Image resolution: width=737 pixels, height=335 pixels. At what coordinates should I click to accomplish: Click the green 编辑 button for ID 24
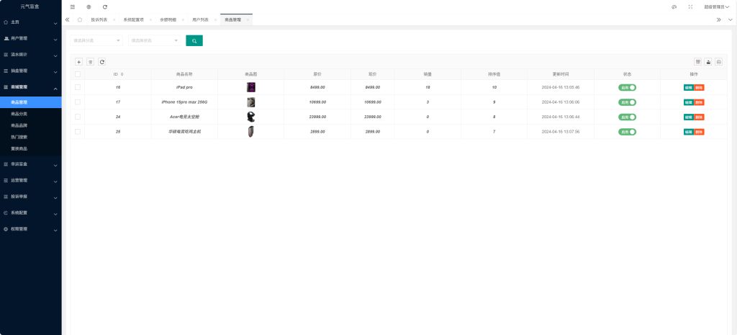(x=689, y=117)
